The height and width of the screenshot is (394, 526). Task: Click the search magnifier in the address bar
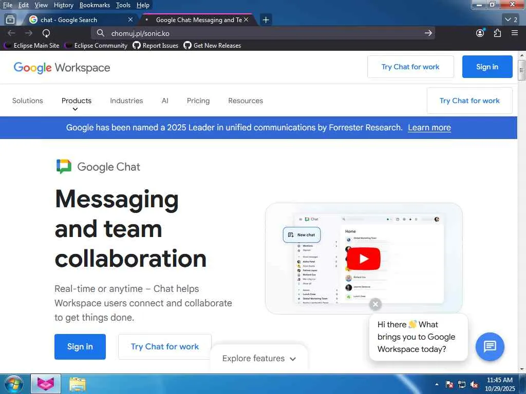coord(100,33)
